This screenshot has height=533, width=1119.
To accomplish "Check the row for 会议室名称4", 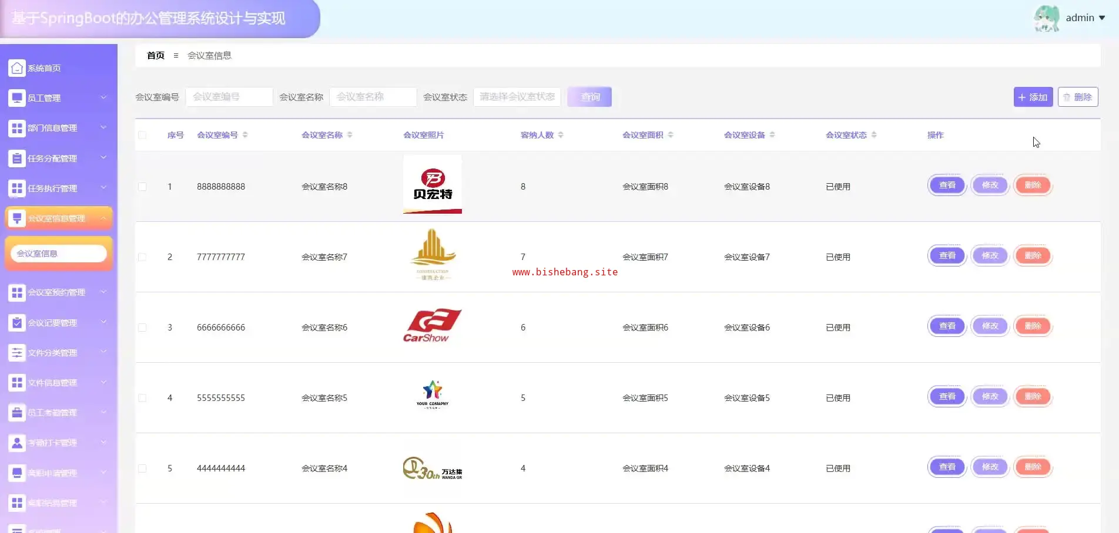I will 142,468.
